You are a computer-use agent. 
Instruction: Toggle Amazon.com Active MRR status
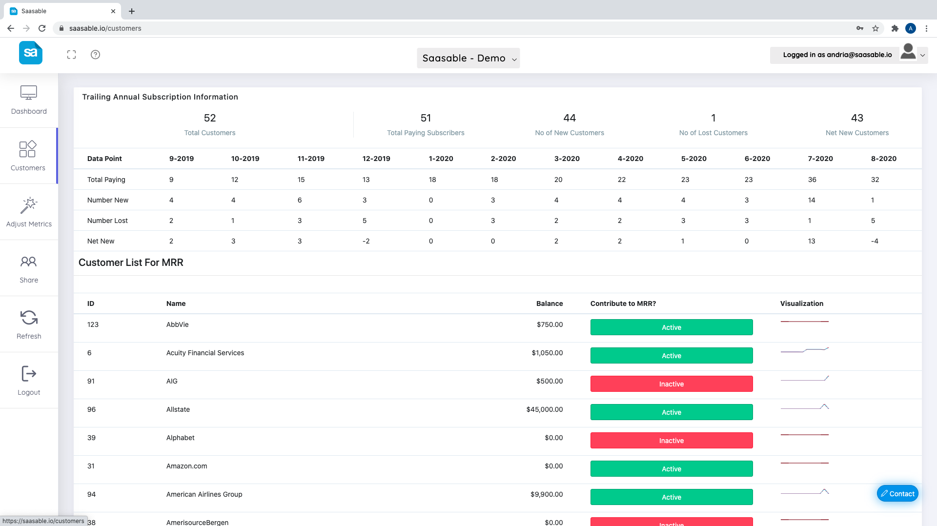[x=672, y=469]
